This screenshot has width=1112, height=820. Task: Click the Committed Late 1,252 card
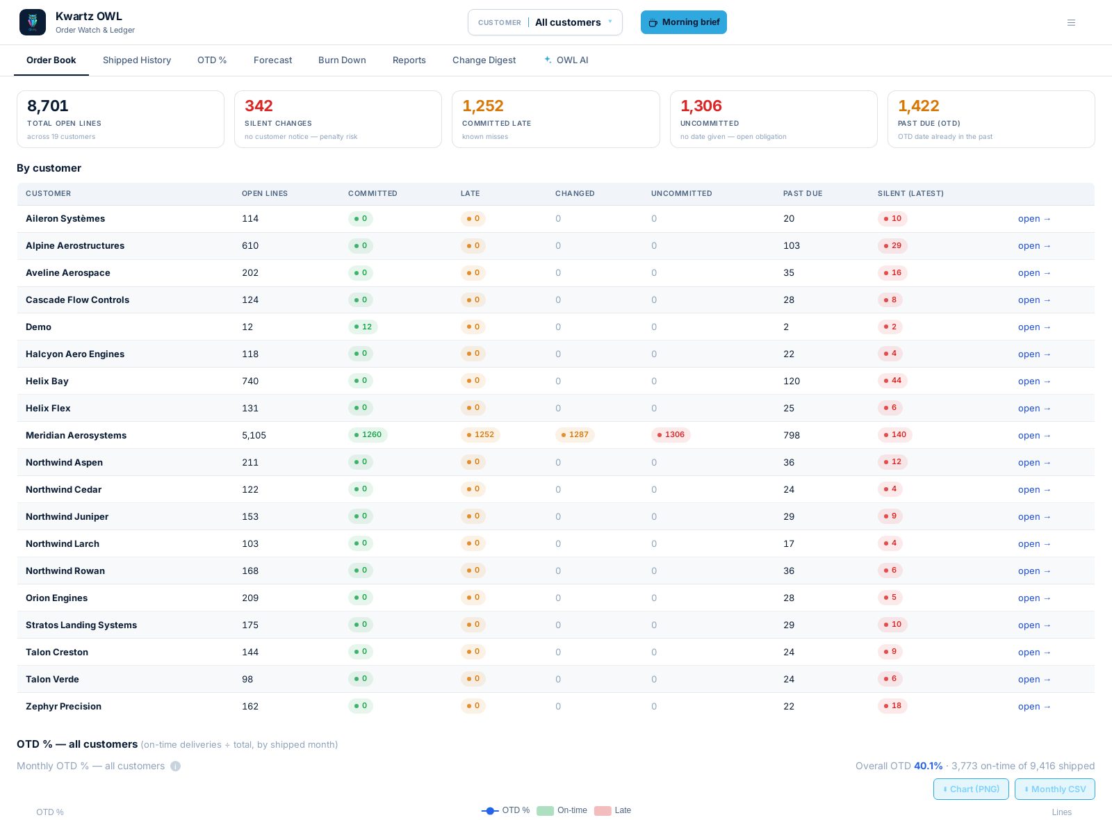pos(556,119)
